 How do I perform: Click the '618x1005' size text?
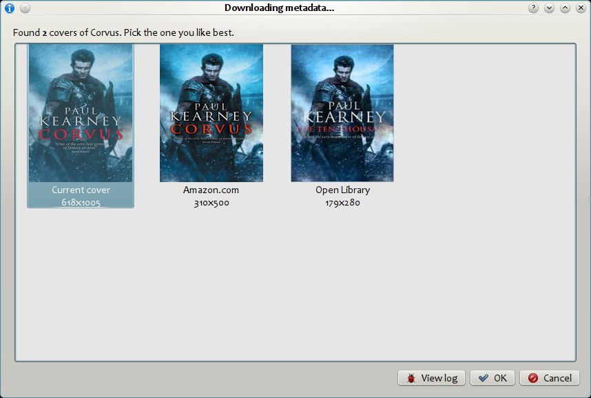point(81,203)
